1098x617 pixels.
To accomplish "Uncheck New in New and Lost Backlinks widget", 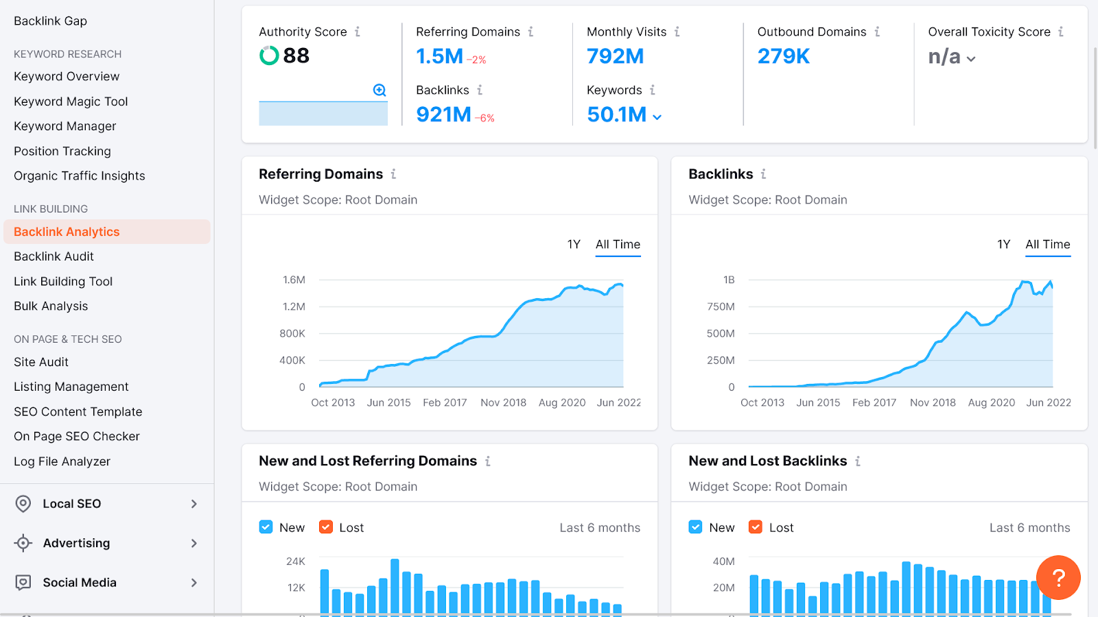I will (x=696, y=527).
